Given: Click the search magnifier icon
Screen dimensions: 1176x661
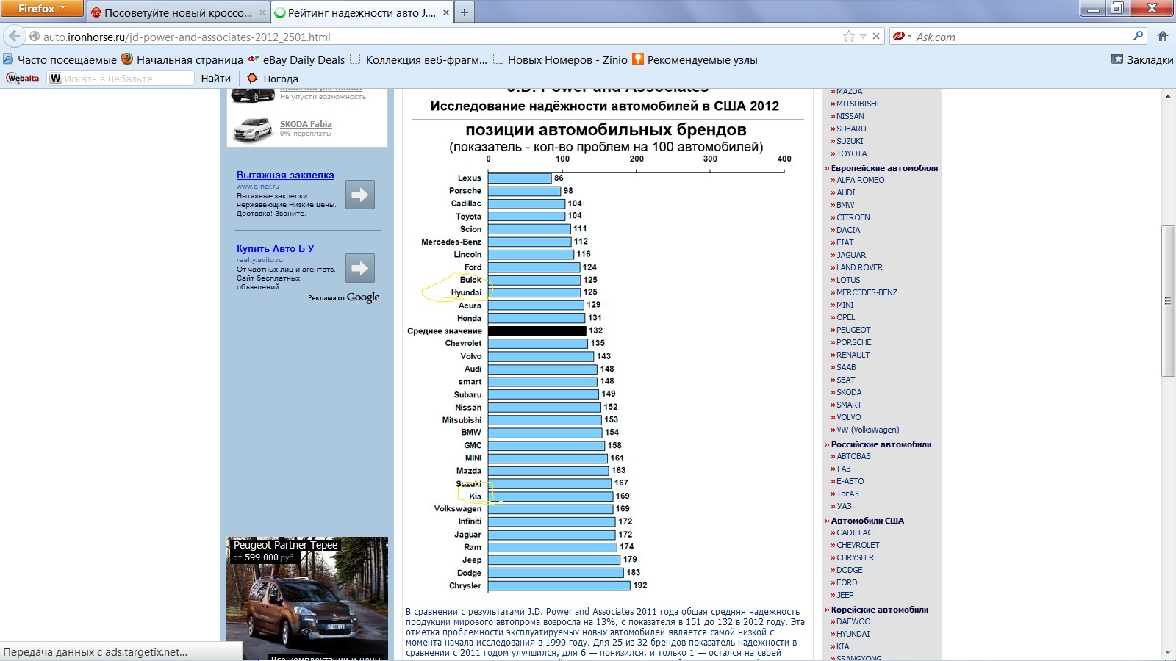Looking at the screenshot, I should 1139,35.
